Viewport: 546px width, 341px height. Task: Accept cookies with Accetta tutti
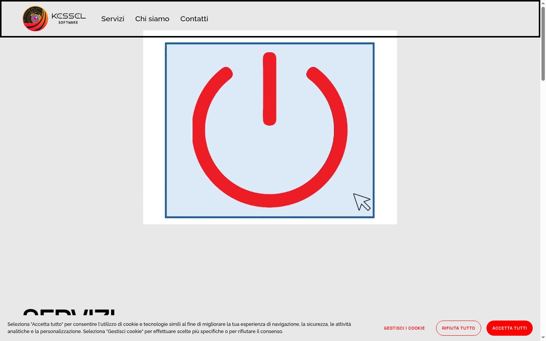click(x=510, y=328)
